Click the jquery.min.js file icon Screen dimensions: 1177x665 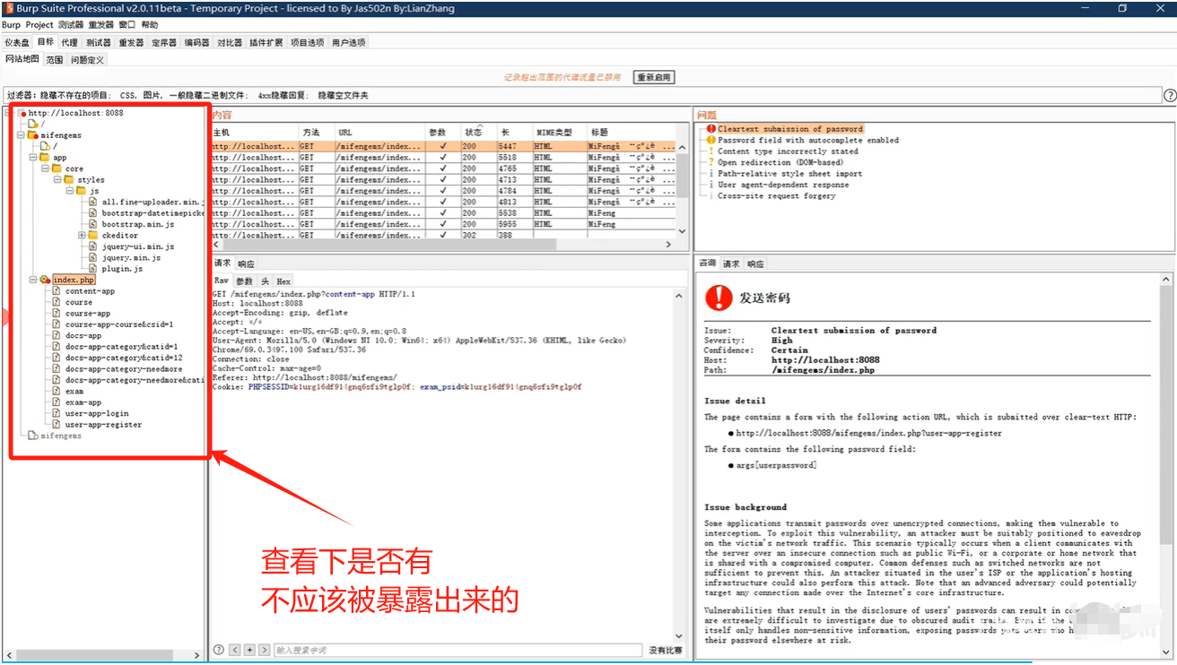(x=93, y=257)
